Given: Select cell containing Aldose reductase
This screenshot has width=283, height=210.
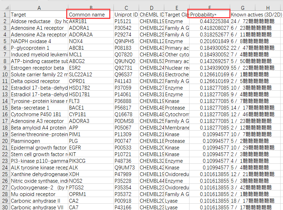Looking at the screenshot, I should pos(39,21).
